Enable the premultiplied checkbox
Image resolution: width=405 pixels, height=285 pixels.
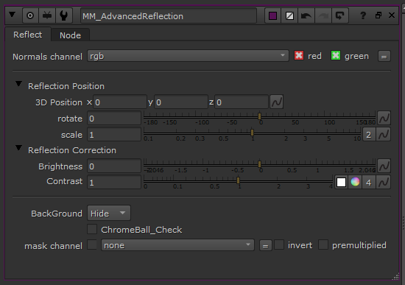pos(323,244)
